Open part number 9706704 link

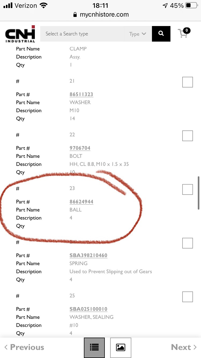point(80,148)
